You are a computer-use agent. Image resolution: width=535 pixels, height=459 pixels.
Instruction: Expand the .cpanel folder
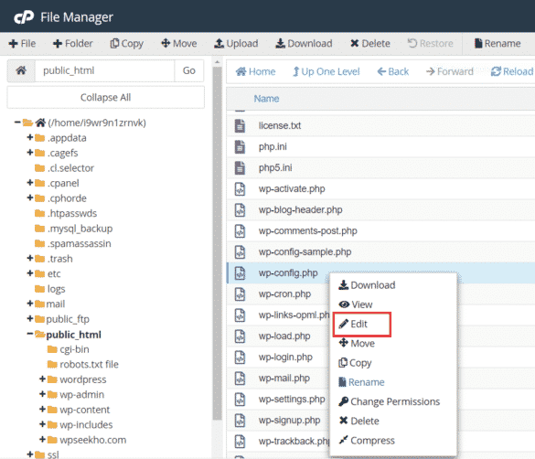coord(30,183)
